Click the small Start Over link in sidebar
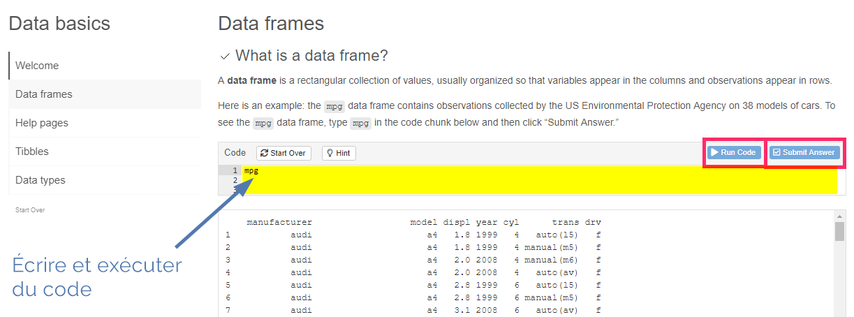Screen dimensions: 854x317 coord(30,209)
